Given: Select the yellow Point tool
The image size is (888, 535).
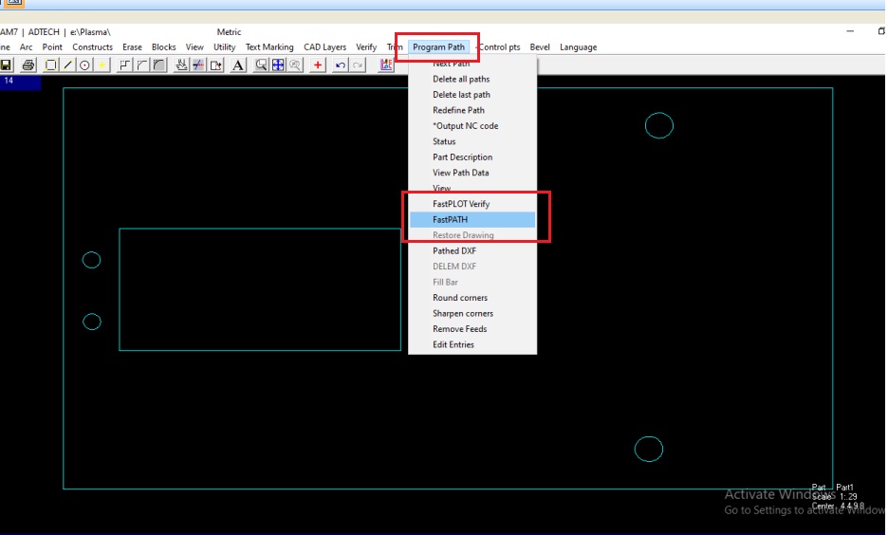Looking at the screenshot, I should coord(102,65).
